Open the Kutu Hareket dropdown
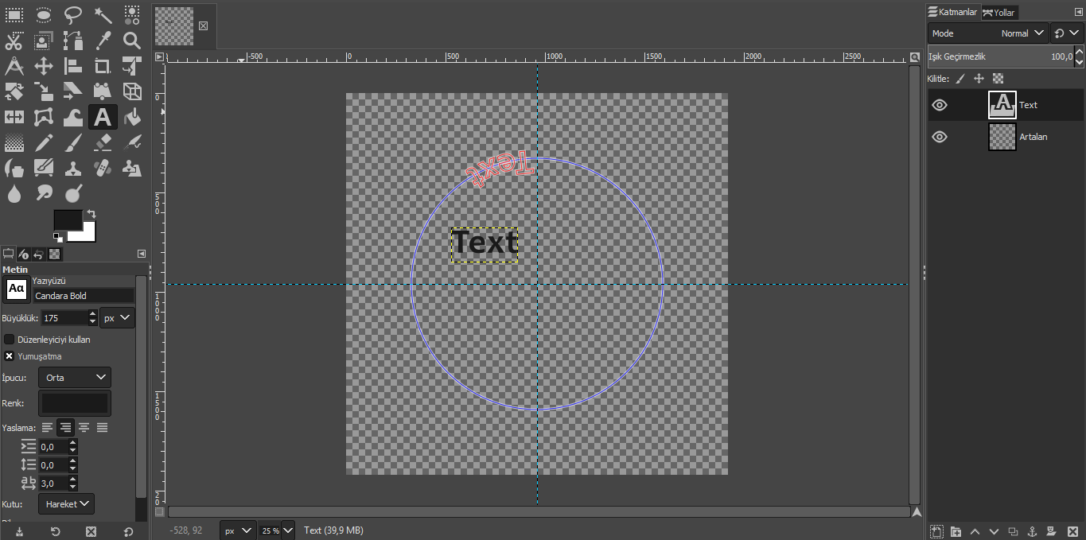The height and width of the screenshot is (540, 1086). [66, 504]
